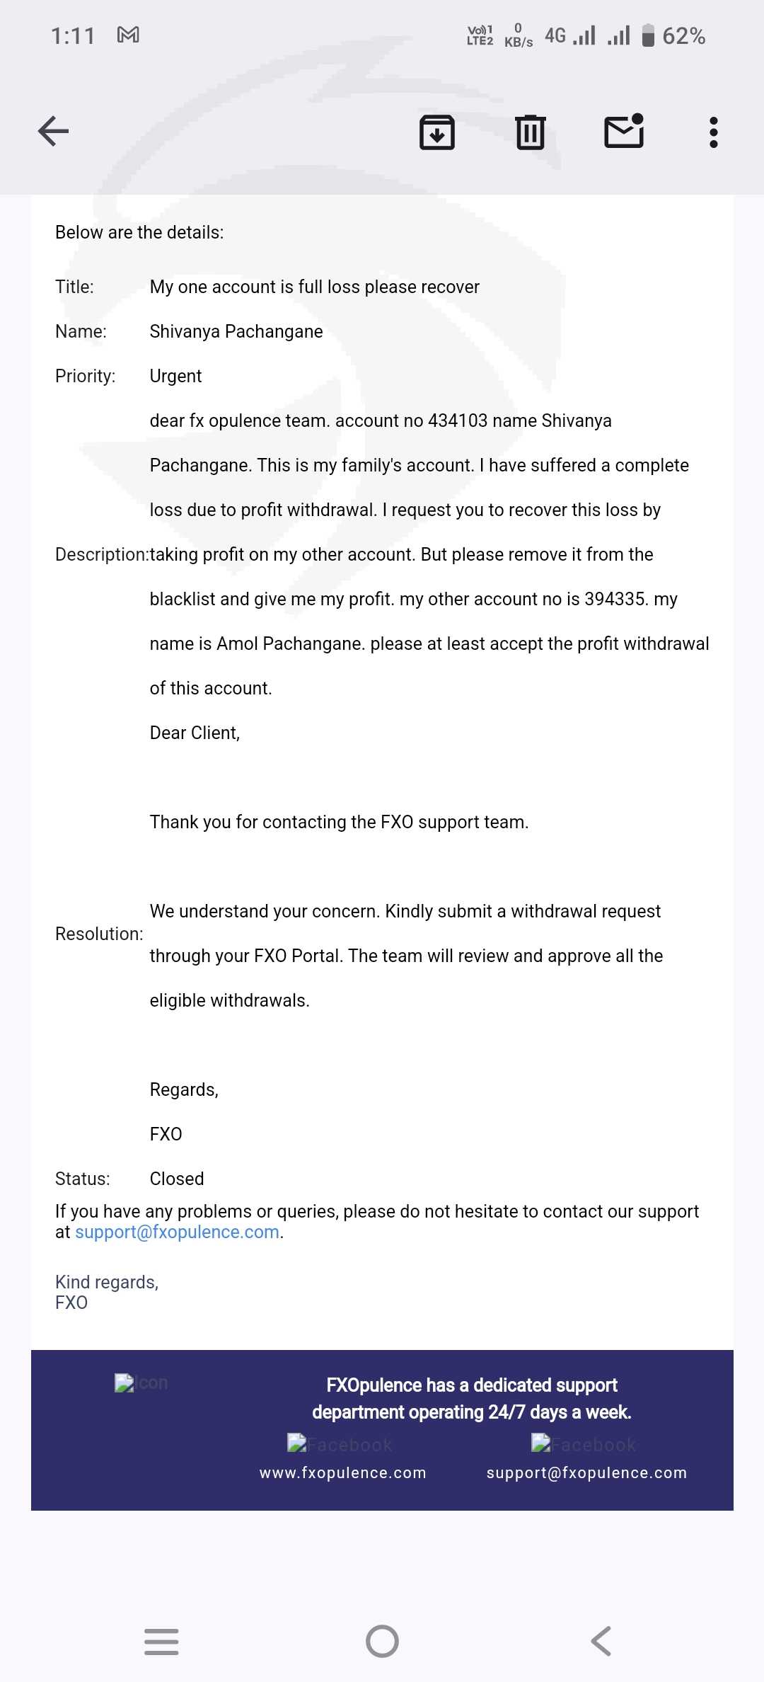
Task: Delete this email with trash icon
Action: tap(530, 132)
